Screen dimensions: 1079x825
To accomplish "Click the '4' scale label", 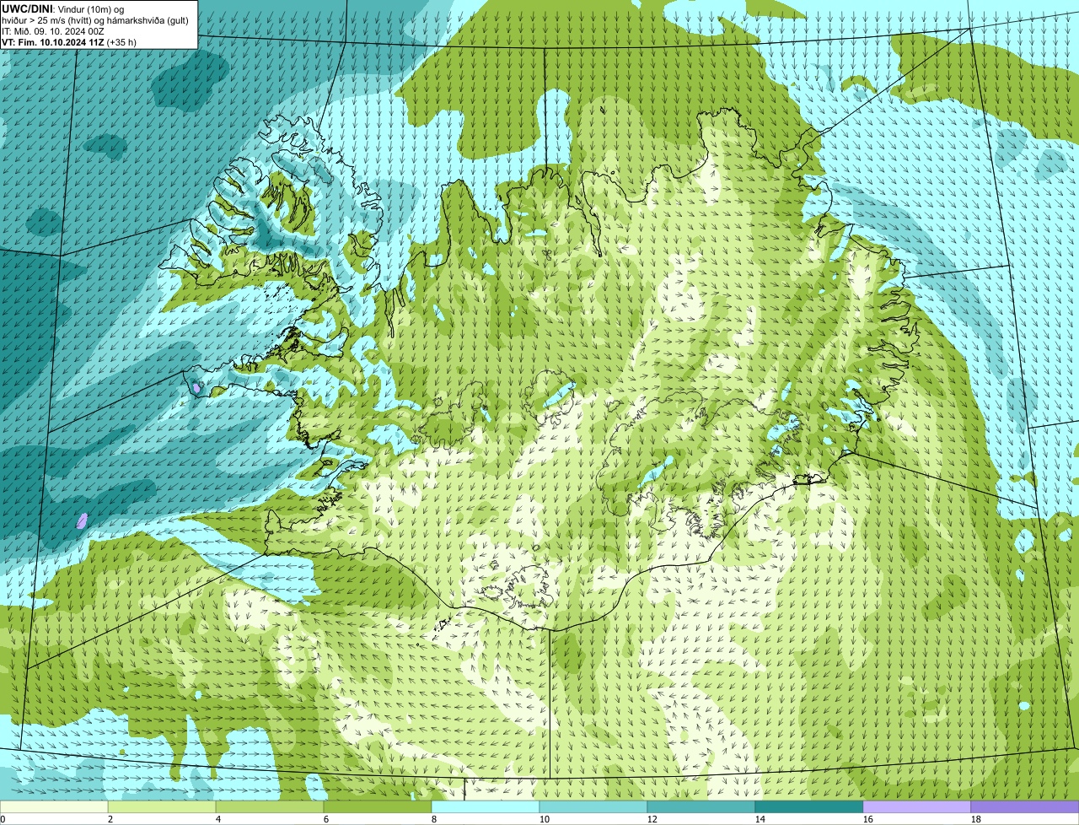I will 218,819.
